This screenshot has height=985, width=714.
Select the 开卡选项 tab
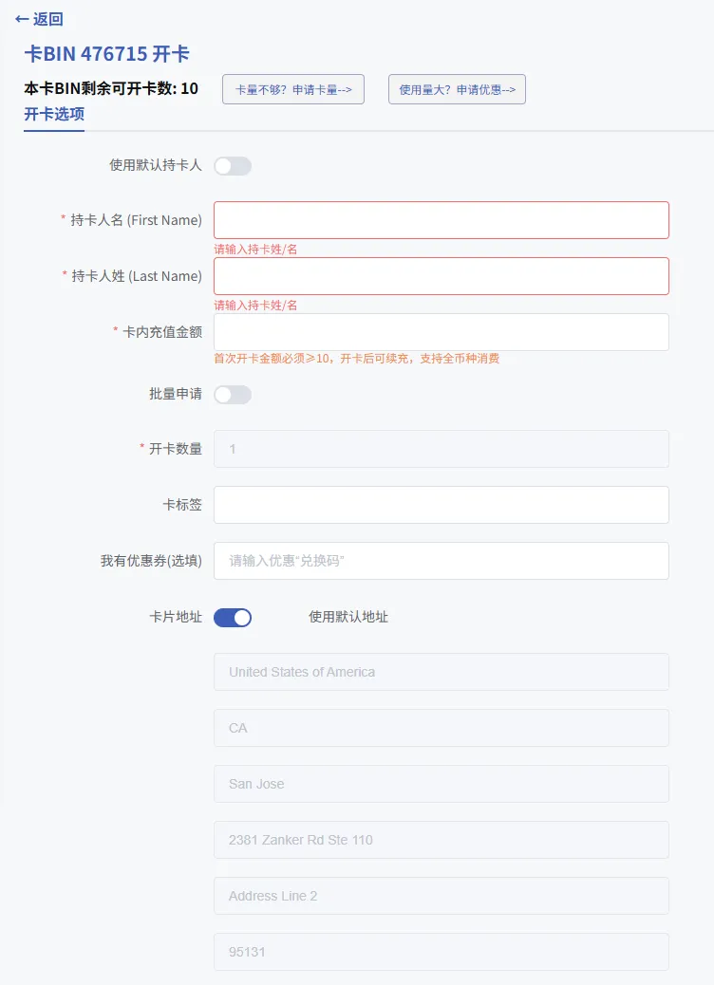tap(54, 115)
